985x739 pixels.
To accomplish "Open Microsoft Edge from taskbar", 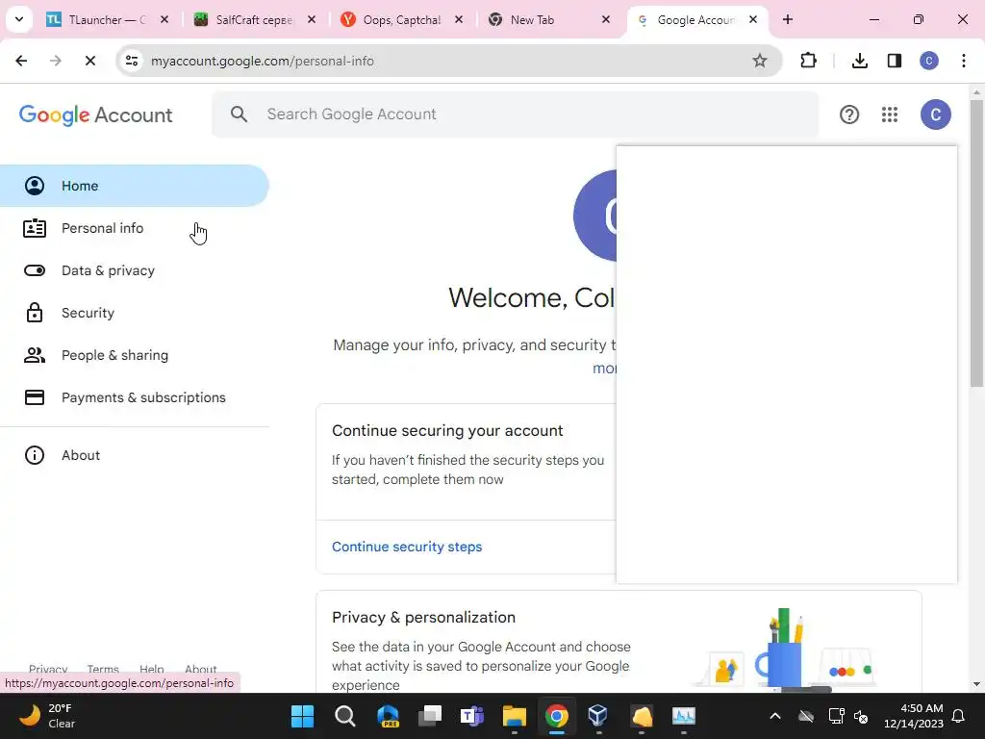I will coord(388,716).
